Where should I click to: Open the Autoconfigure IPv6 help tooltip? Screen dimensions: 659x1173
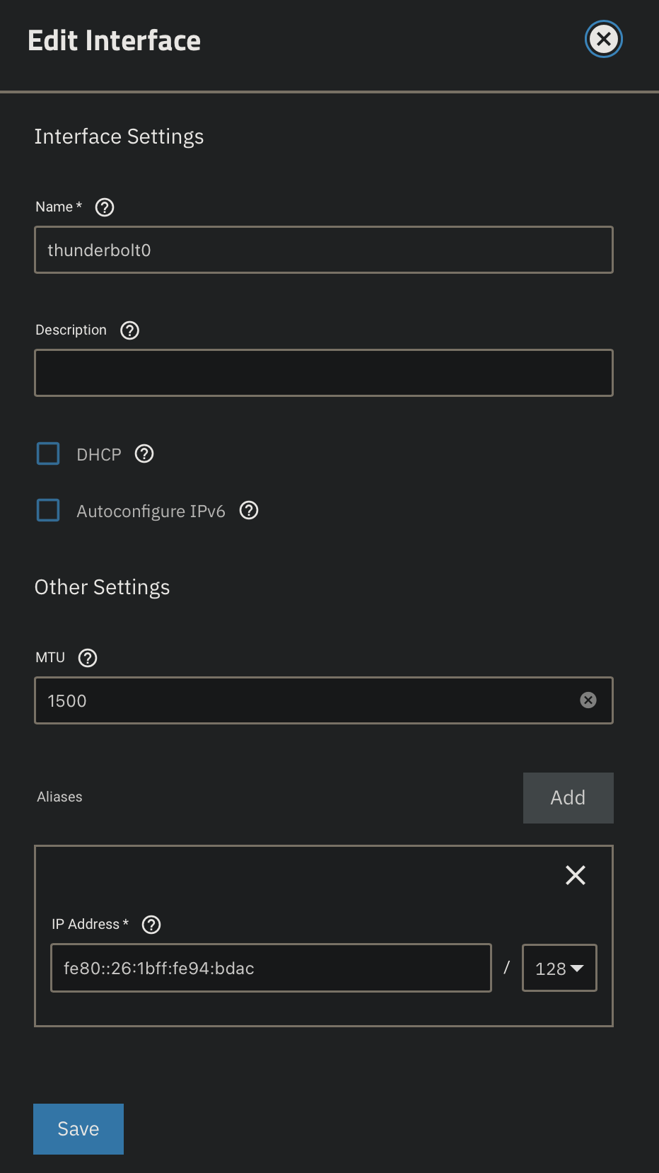point(249,510)
